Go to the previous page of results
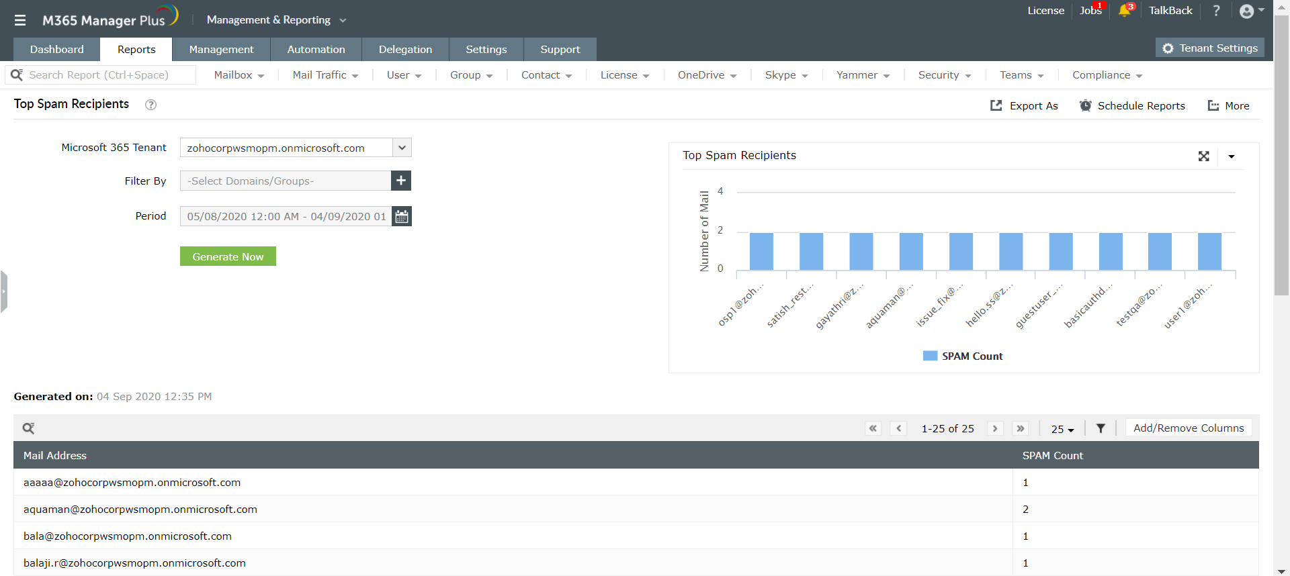Image resolution: width=1290 pixels, height=576 pixels. (899, 428)
